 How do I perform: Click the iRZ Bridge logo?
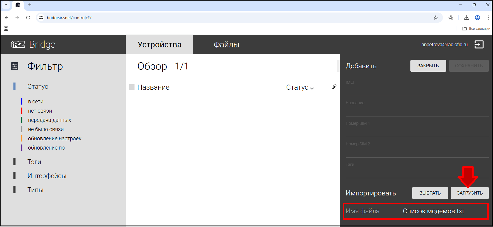(33, 44)
